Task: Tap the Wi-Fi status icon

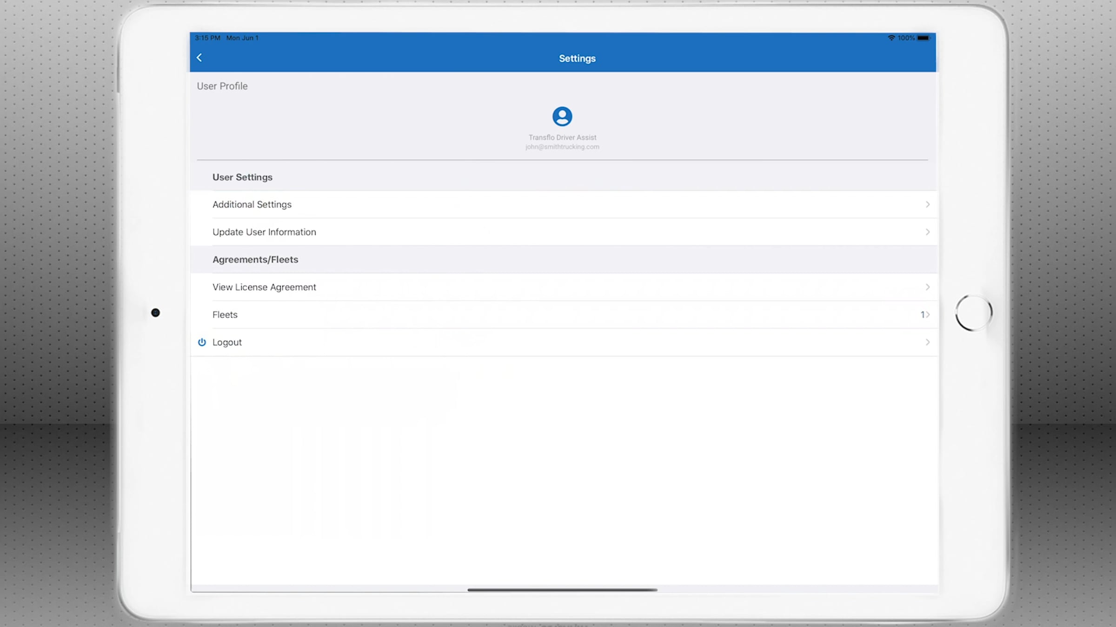Action: (x=891, y=38)
